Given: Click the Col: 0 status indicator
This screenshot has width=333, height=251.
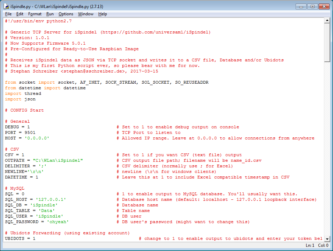Looking at the screenshot, I should click(323, 245).
